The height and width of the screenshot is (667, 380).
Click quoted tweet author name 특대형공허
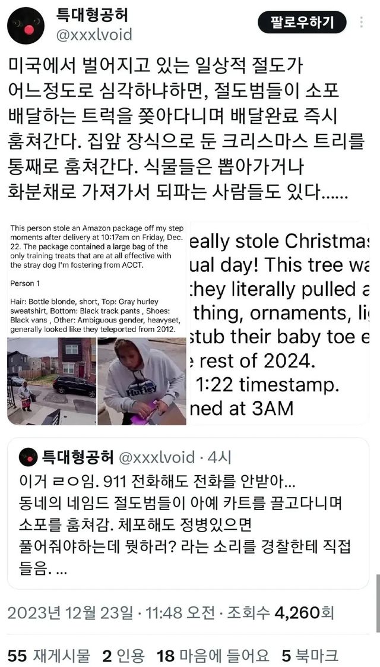click(x=77, y=458)
